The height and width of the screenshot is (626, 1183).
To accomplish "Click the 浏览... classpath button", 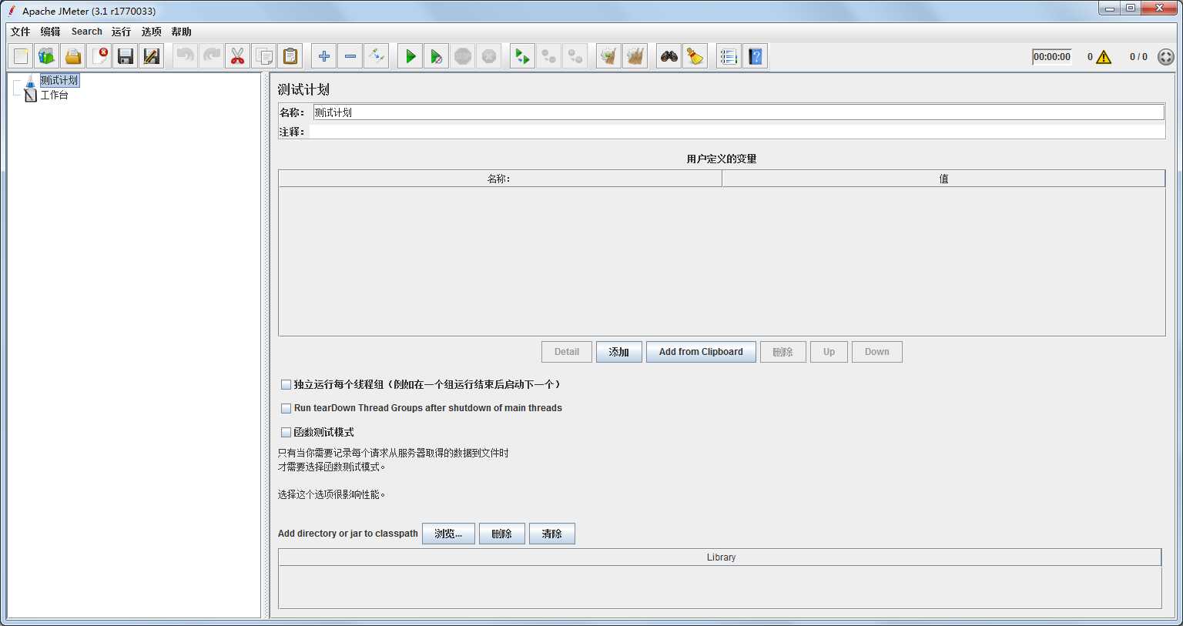I will (x=448, y=534).
